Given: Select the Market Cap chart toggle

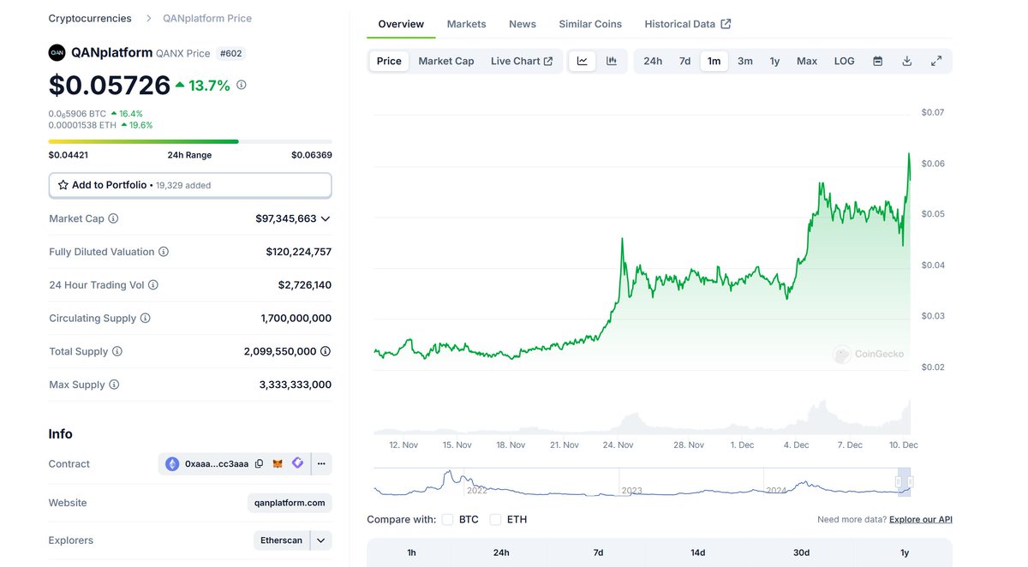Looking at the screenshot, I should coord(446,61).
